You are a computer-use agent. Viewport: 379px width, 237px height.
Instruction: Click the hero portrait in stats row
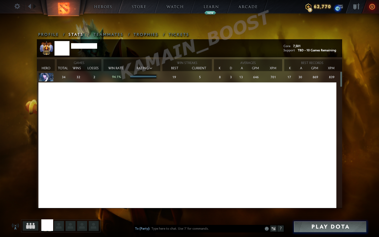46,77
